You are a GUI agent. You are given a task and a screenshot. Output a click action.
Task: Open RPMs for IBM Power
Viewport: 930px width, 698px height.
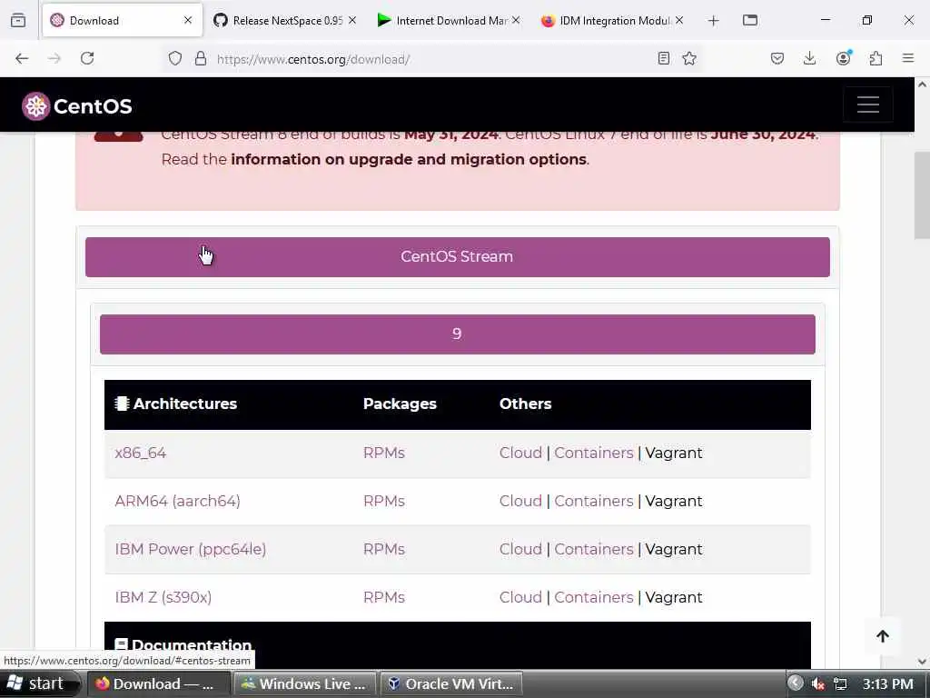(384, 549)
